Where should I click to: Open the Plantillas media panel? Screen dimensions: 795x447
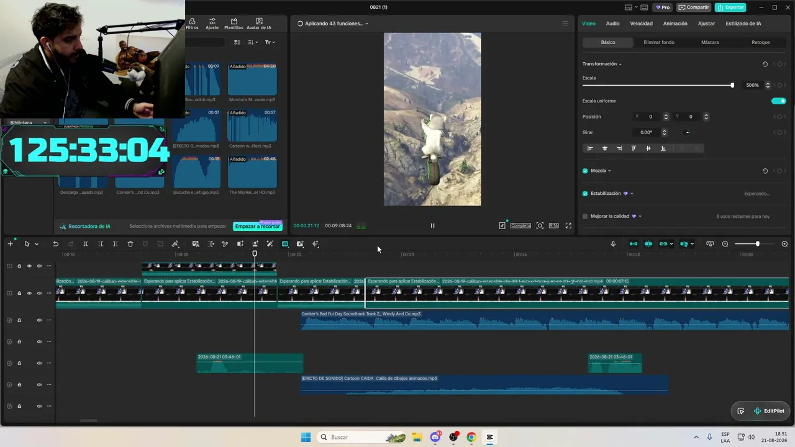pos(234,24)
